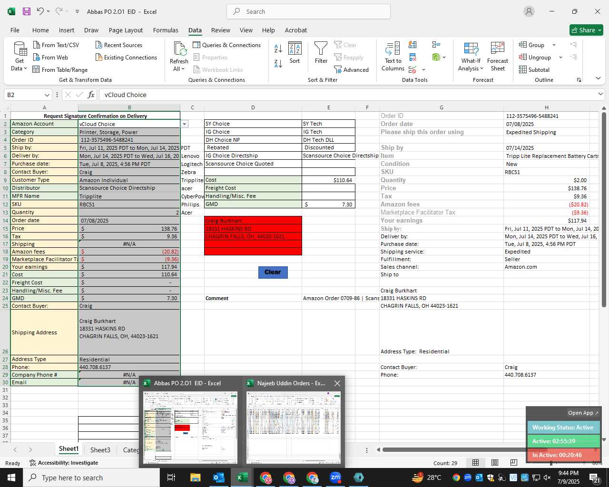Open the Outline dialog launcher
This screenshot has width=609, height=487.
point(579,80)
